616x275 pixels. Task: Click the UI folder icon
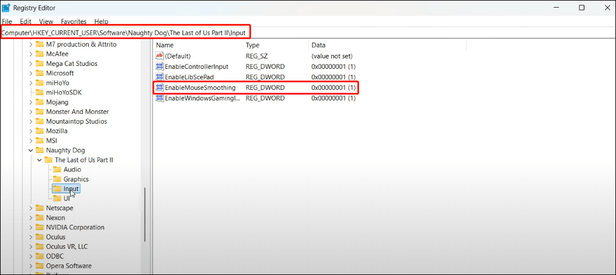(x=57, y=199)
